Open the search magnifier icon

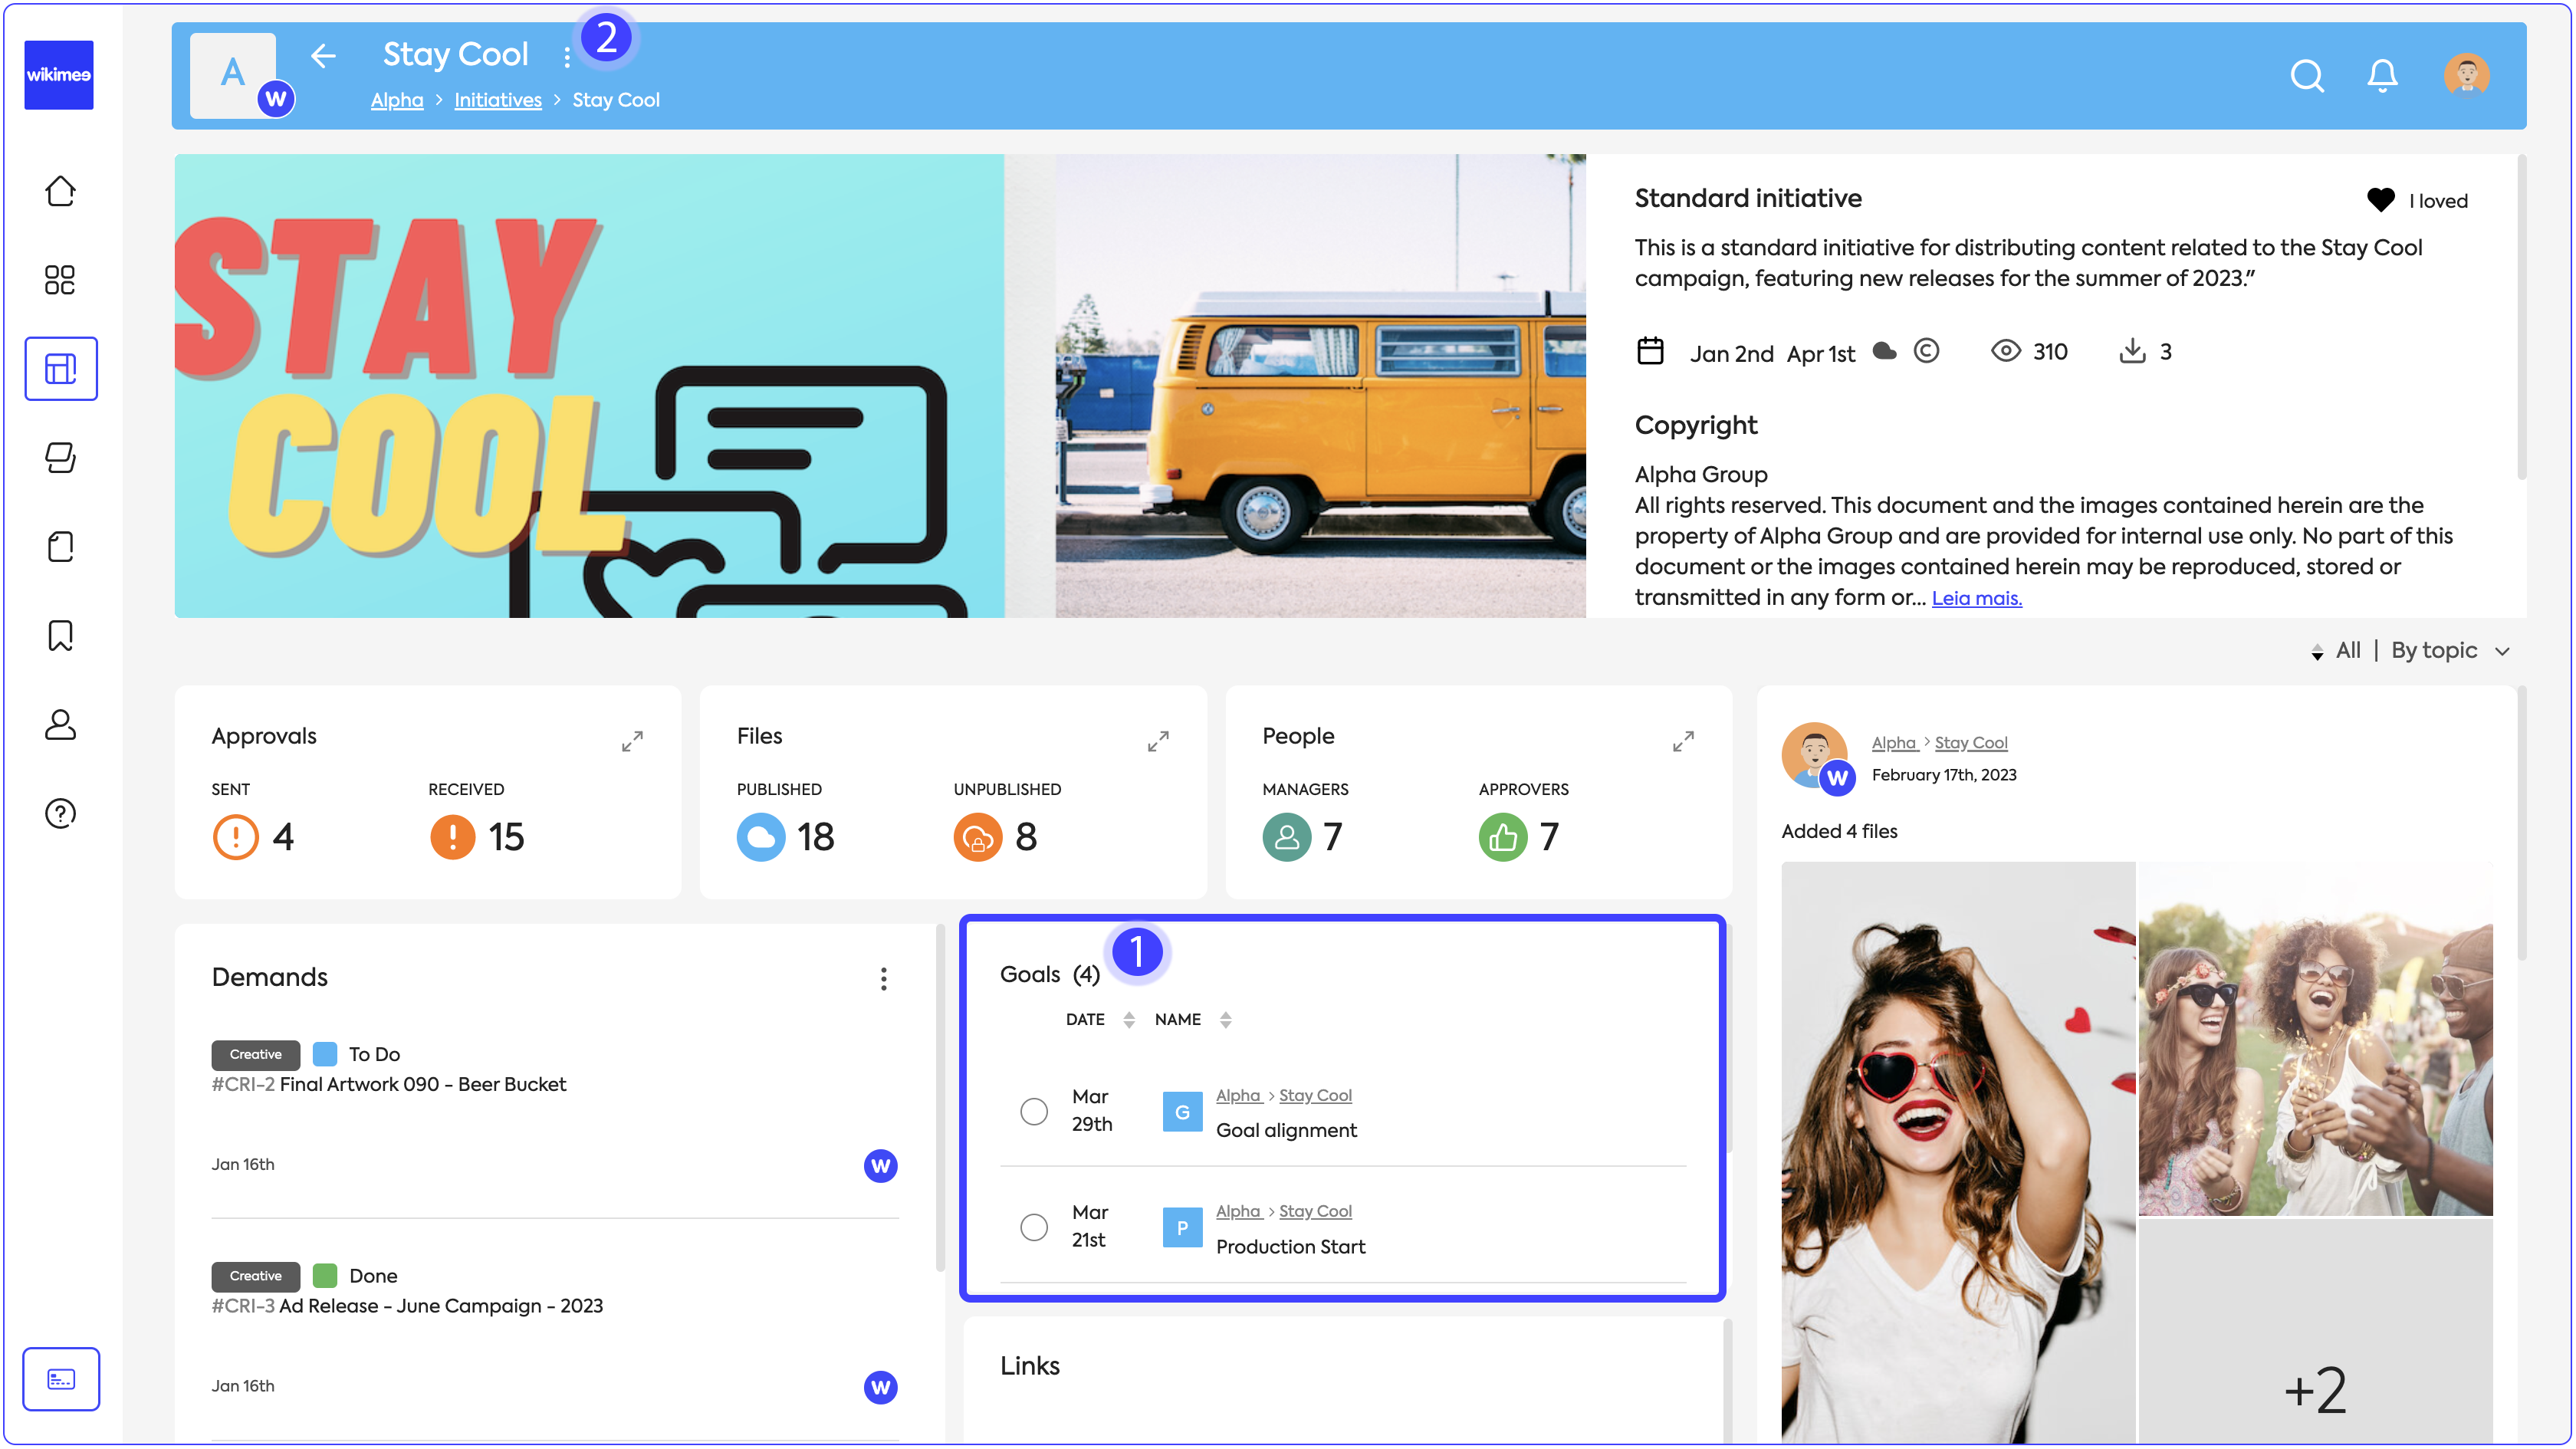[x=2306, y=76]
